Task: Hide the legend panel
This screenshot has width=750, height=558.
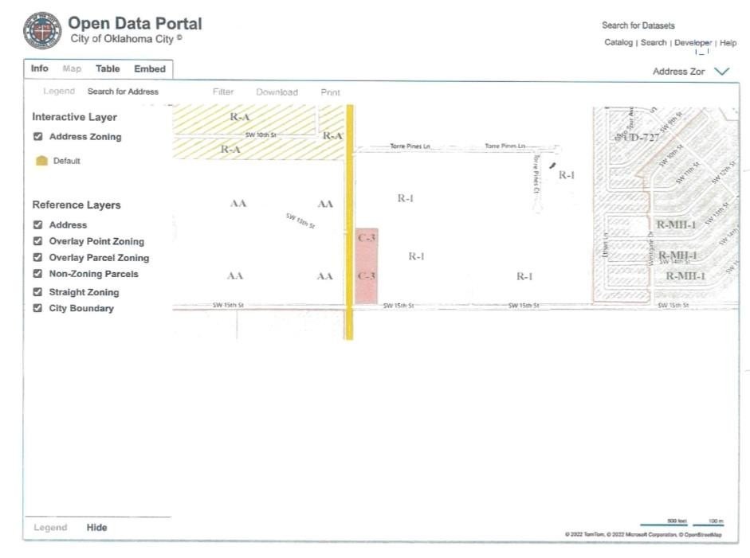Action: [x=96, y=528]
